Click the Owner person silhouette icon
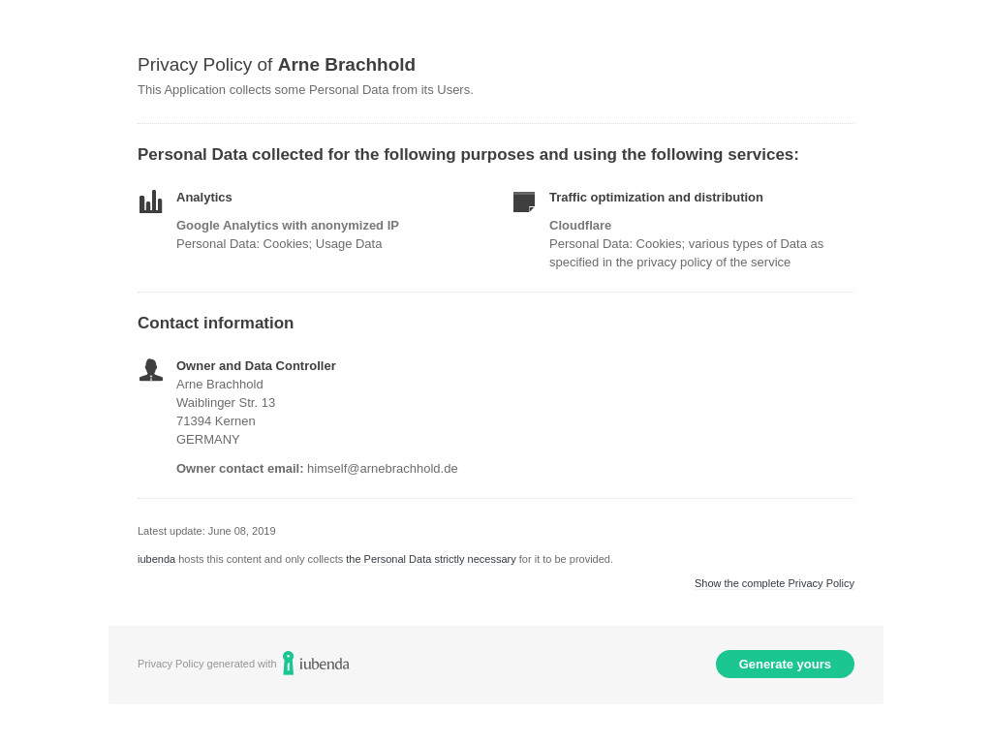 click(150, 370)
